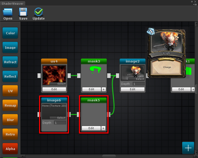198x158 pixels.
Task: Click Edit on the uv4 node
Action: point(54,89)
